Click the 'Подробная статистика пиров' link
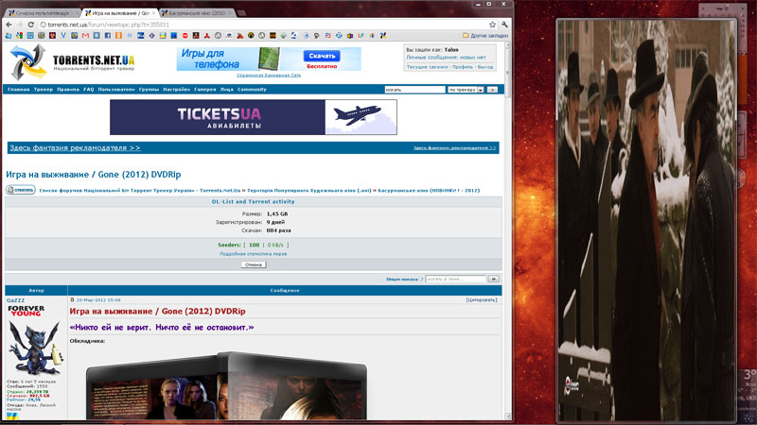The image size is (757, 425). pyautogui.click(x=254, y=253)
